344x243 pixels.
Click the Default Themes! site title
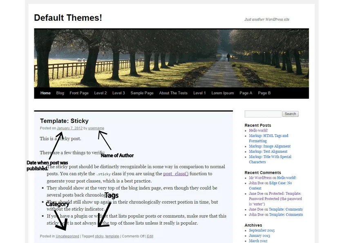[x=68, y=18]
